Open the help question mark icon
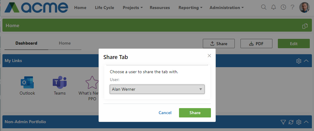The image size is (314, 131). point(292,8)
